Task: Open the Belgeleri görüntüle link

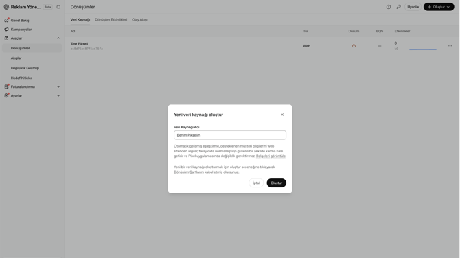Action: click(271, 156)
